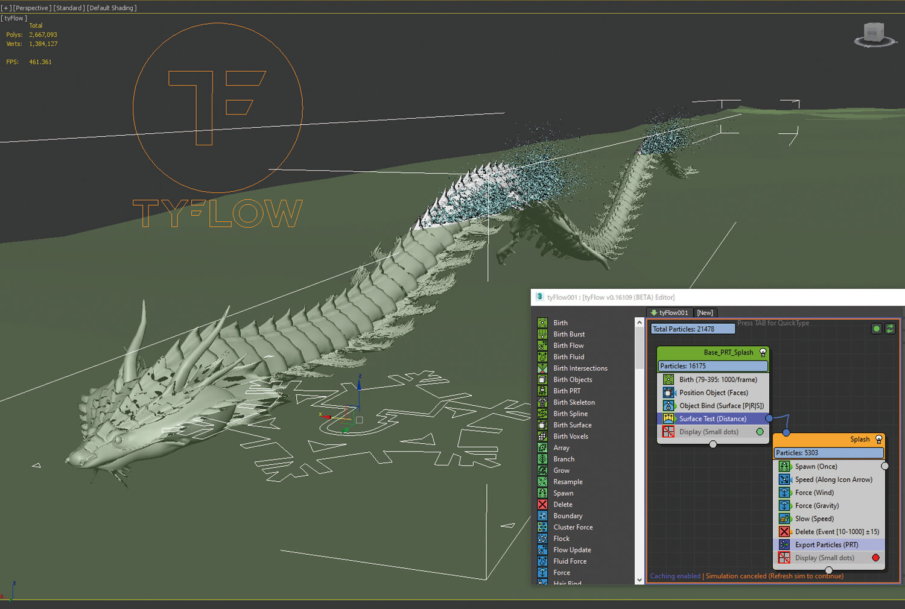Click the Splash event blue input connector

click(x=786, y=432)
